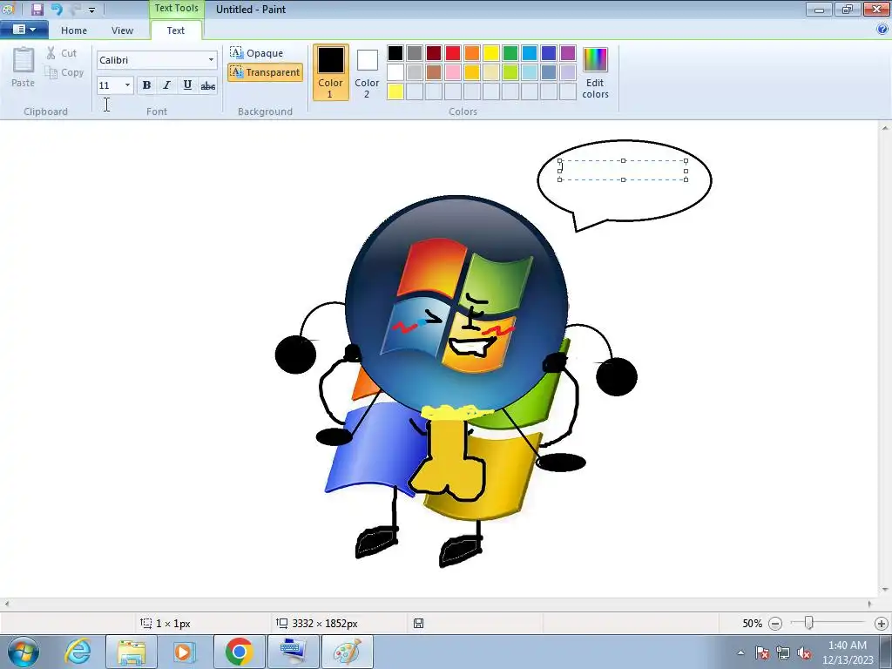Image resolution: width=892 pixels, height=669 pixels.
Task: Open Internet Explorer from taskbar
Action: coord(78,652)
